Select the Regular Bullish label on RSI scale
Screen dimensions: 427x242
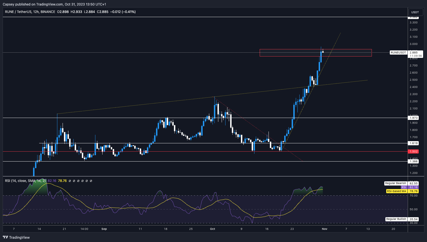396,219
